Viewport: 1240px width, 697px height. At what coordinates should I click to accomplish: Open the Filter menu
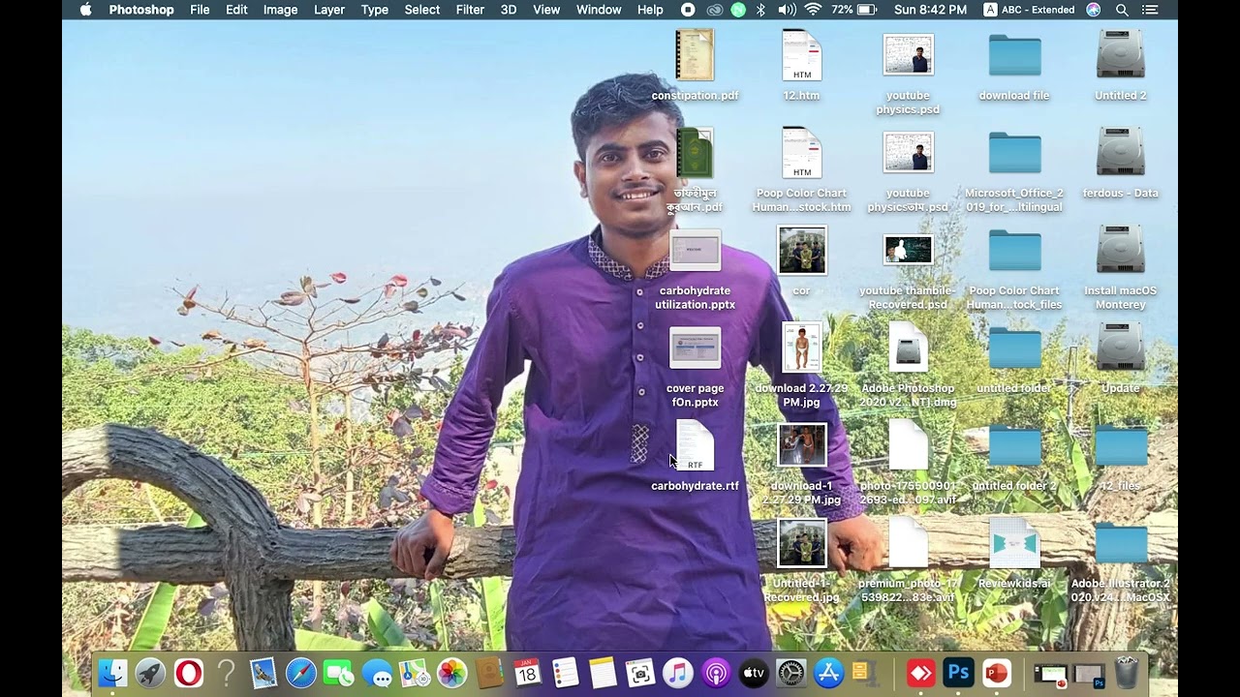pyautogui.click(x=470, y=10)
